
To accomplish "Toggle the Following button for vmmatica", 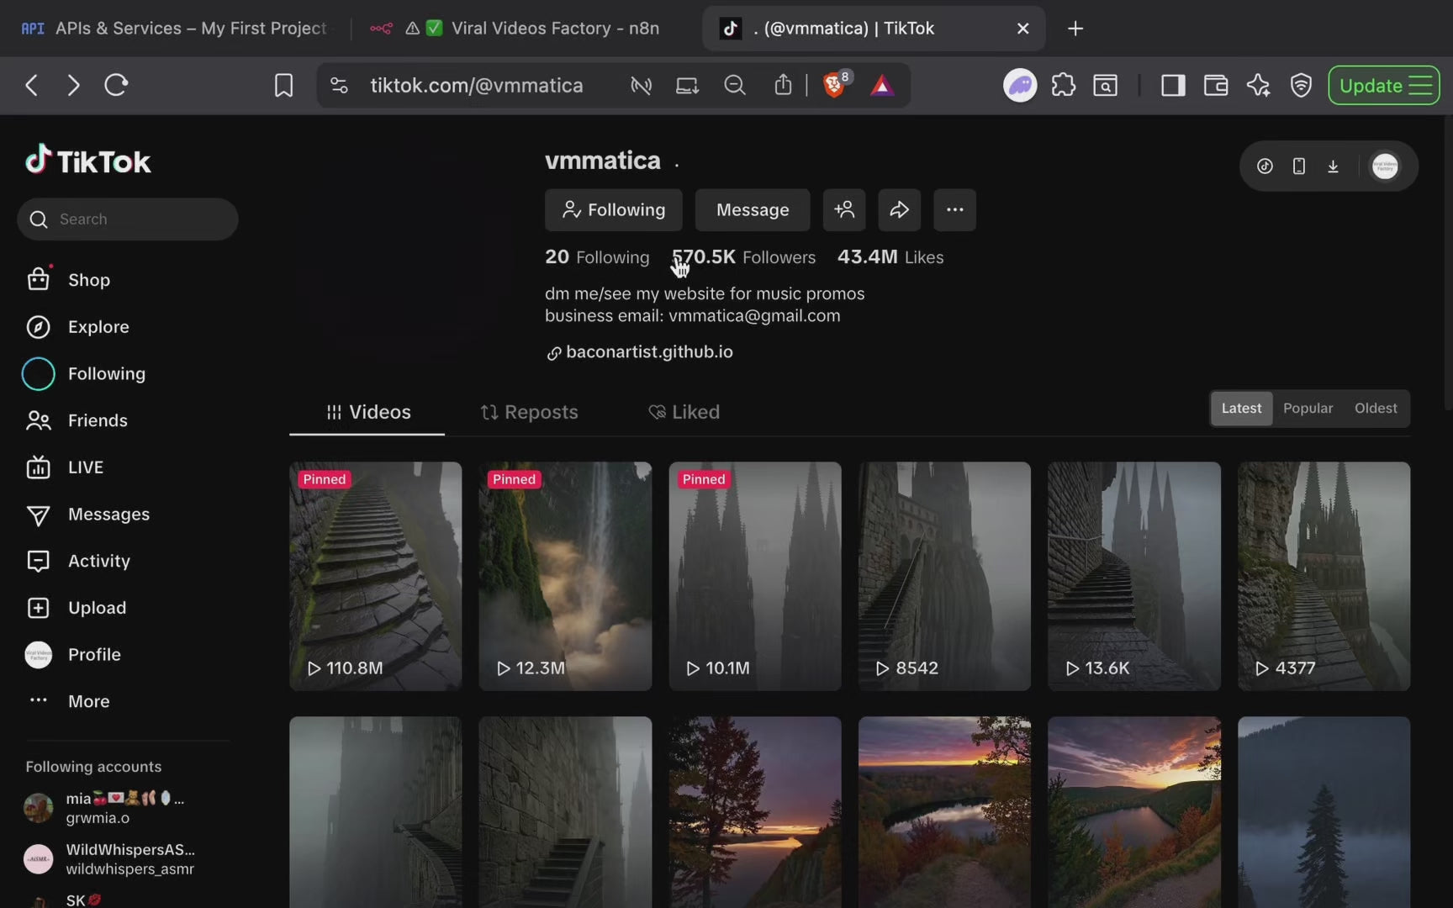I will (x=613, y=210).
